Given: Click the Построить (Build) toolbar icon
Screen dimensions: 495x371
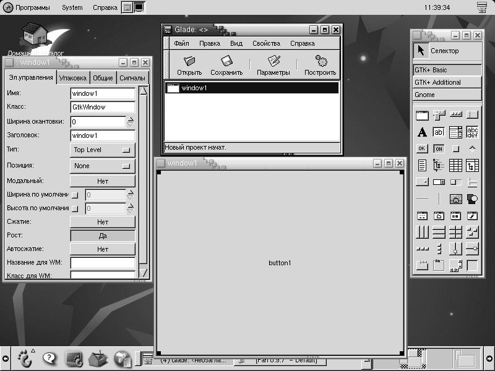Looking at the screenshot, I should pos(320,64).
